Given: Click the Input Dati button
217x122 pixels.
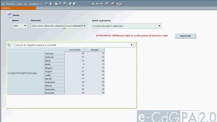Looking at the screenshot, I should (x=185, y=36).
